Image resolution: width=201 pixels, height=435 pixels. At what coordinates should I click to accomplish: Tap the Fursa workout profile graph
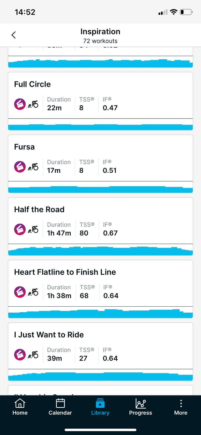[100, 189]
